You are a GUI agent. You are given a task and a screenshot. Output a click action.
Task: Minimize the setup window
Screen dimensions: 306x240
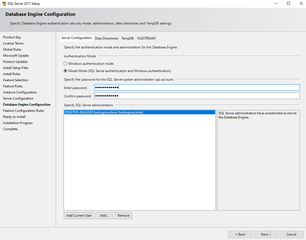click(x=276, y=4)
